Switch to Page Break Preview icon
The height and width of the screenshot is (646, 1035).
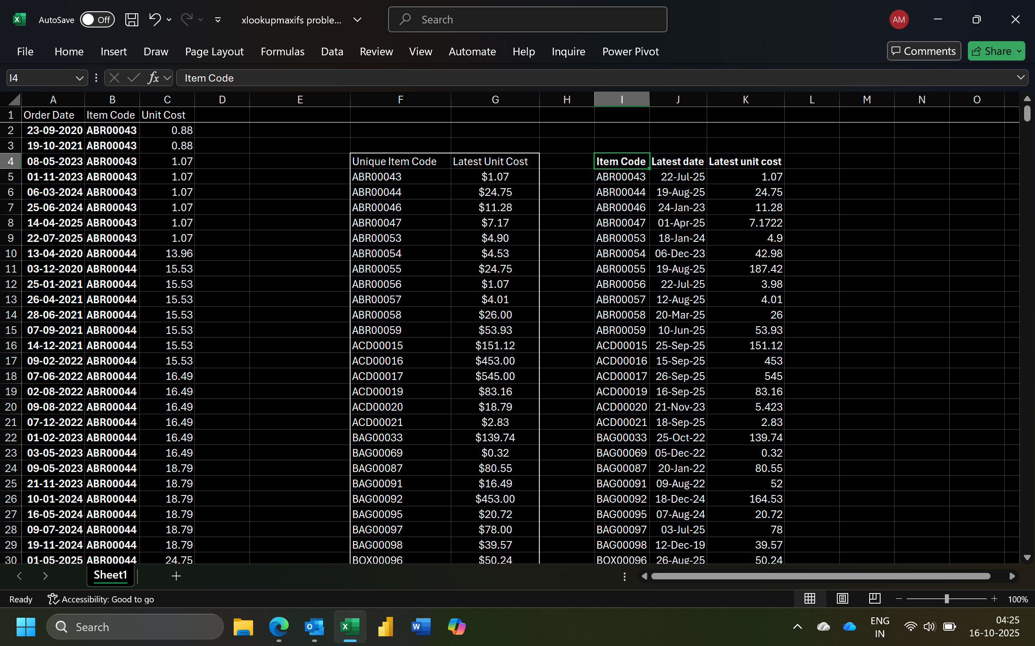click(874, 599)
